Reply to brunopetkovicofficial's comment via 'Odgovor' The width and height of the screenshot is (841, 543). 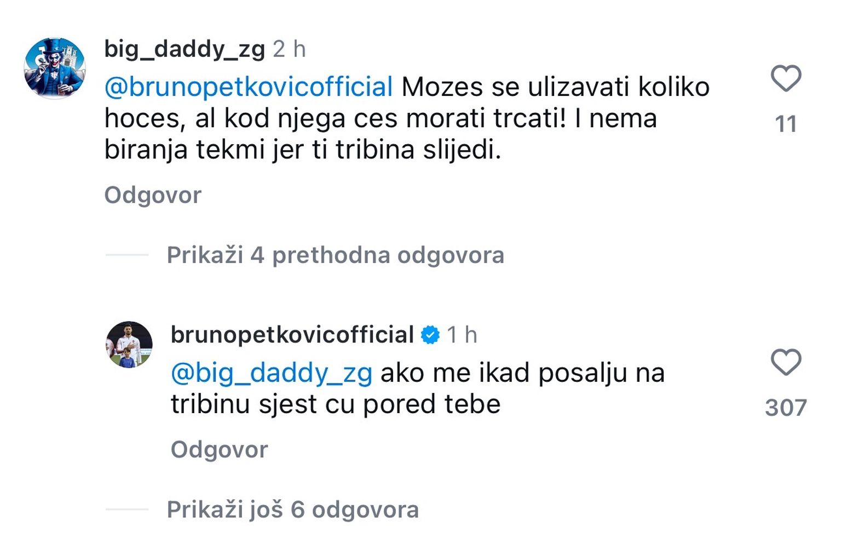(x=219, y=450)
